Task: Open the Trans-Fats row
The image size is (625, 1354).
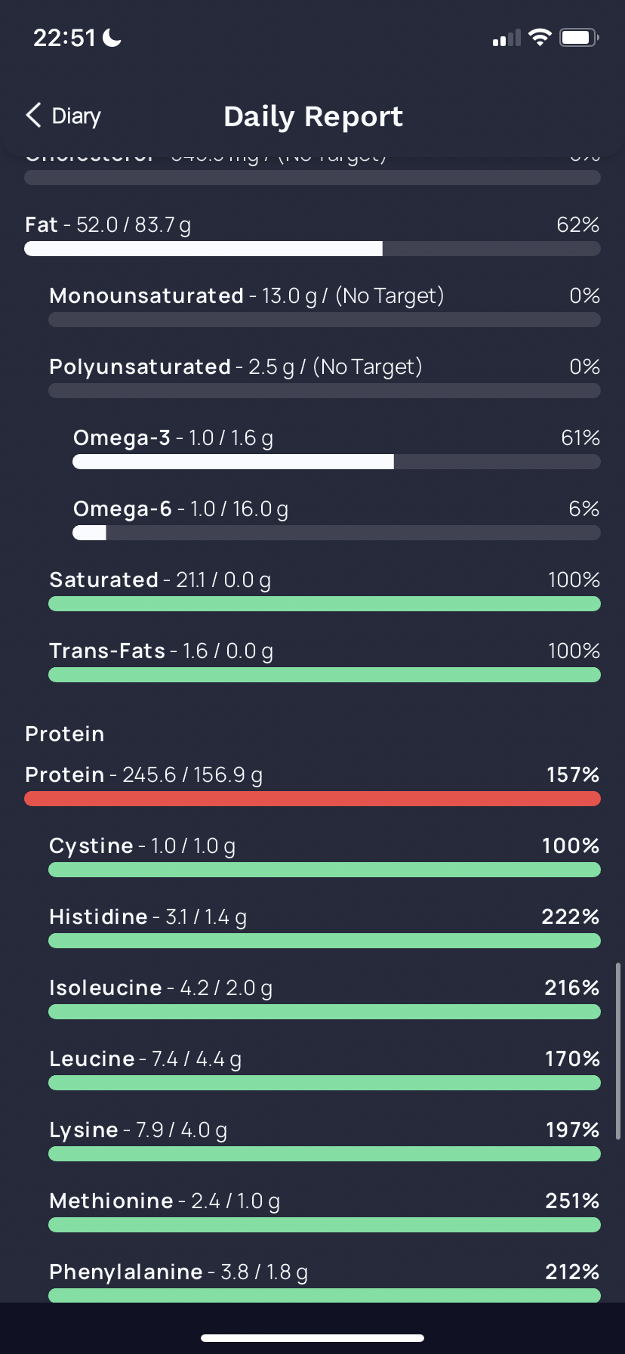Action: (325, 661)
